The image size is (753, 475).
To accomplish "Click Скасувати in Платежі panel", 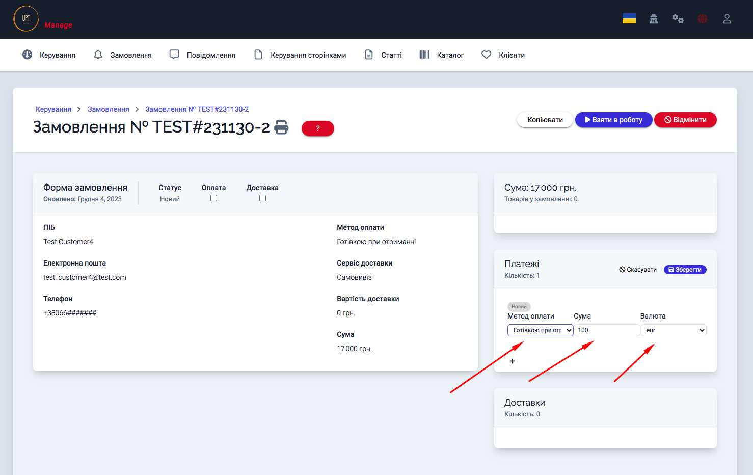I will [638, 270].
